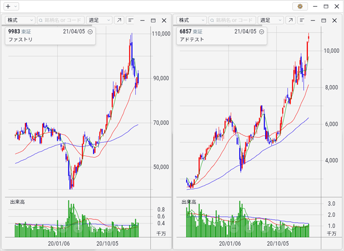Click the ファストリ stock name
This screenshot has height=251, width=344.
(20, 40)
